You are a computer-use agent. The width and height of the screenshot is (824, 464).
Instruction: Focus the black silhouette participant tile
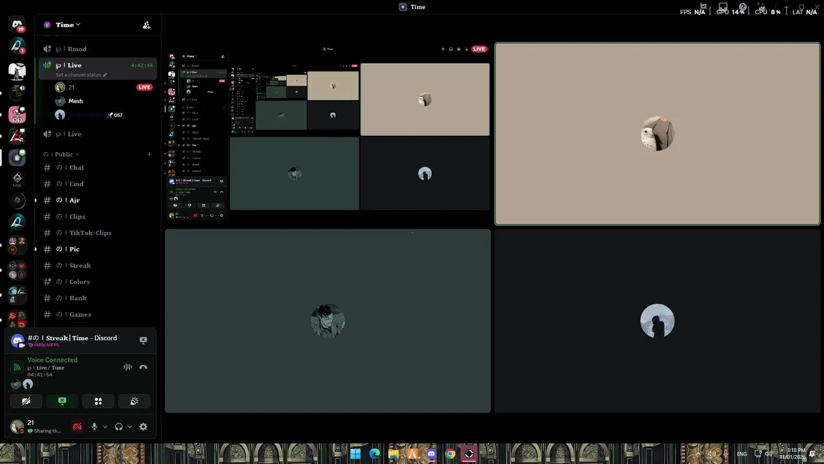point(657,321)
